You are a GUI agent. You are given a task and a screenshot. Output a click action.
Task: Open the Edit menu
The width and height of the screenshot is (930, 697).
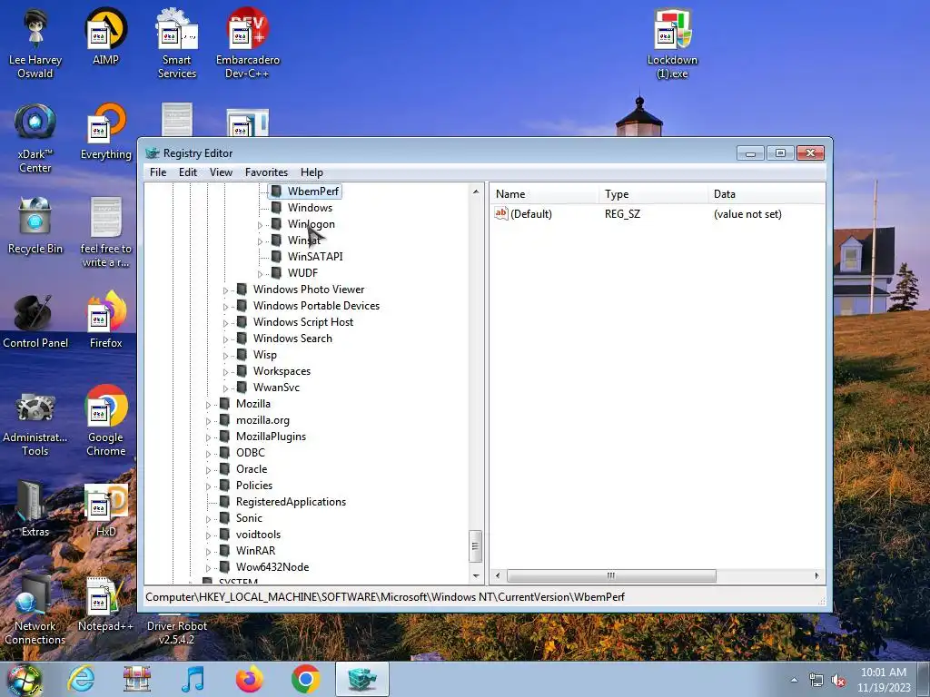point(187,172)
